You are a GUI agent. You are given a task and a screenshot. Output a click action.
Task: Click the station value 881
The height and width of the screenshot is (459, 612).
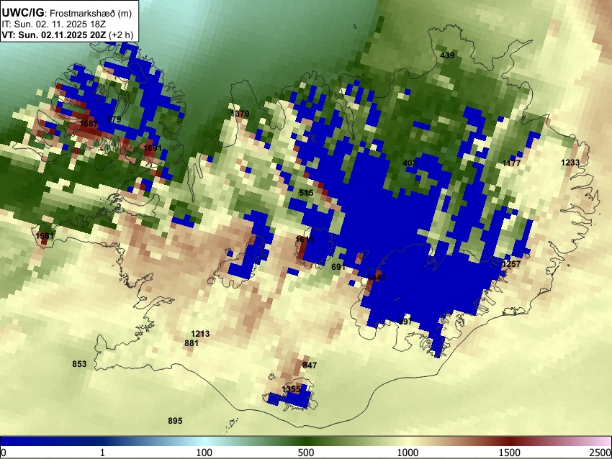(192, 343)
